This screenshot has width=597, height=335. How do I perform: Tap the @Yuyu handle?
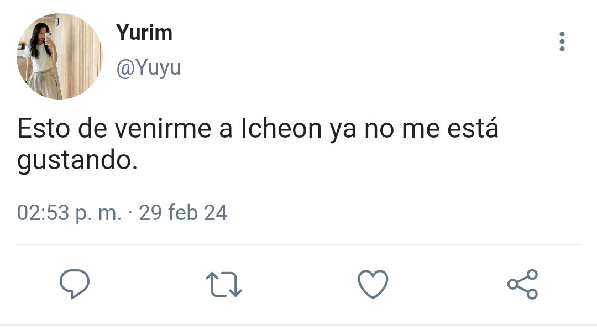(x=149, y=69)
